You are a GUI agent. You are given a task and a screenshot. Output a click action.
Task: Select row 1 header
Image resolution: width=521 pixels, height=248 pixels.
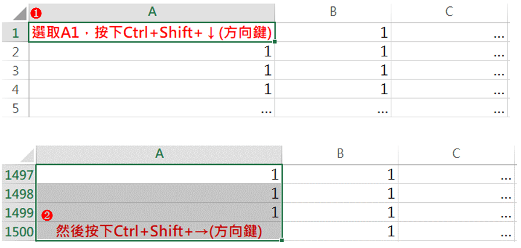[x=15, y=32]
